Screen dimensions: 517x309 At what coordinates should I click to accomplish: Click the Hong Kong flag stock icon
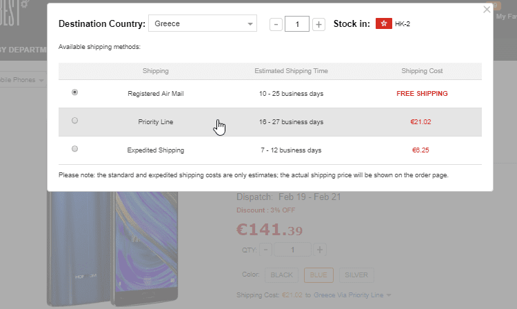(383, 24)
